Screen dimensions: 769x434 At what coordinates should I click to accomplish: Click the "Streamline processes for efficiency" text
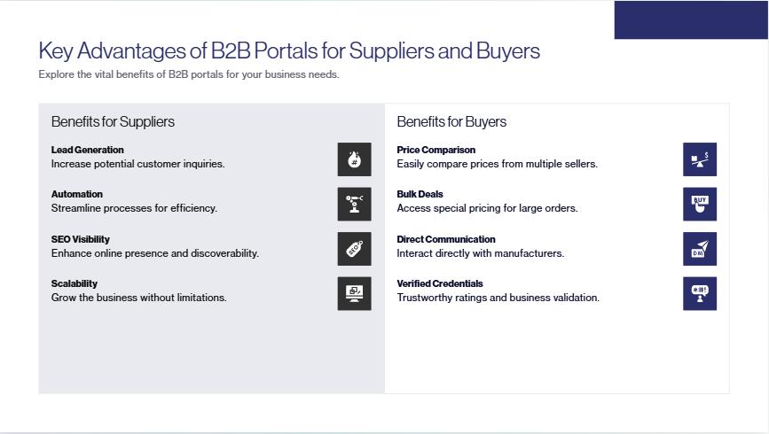[x=134, y=208]
